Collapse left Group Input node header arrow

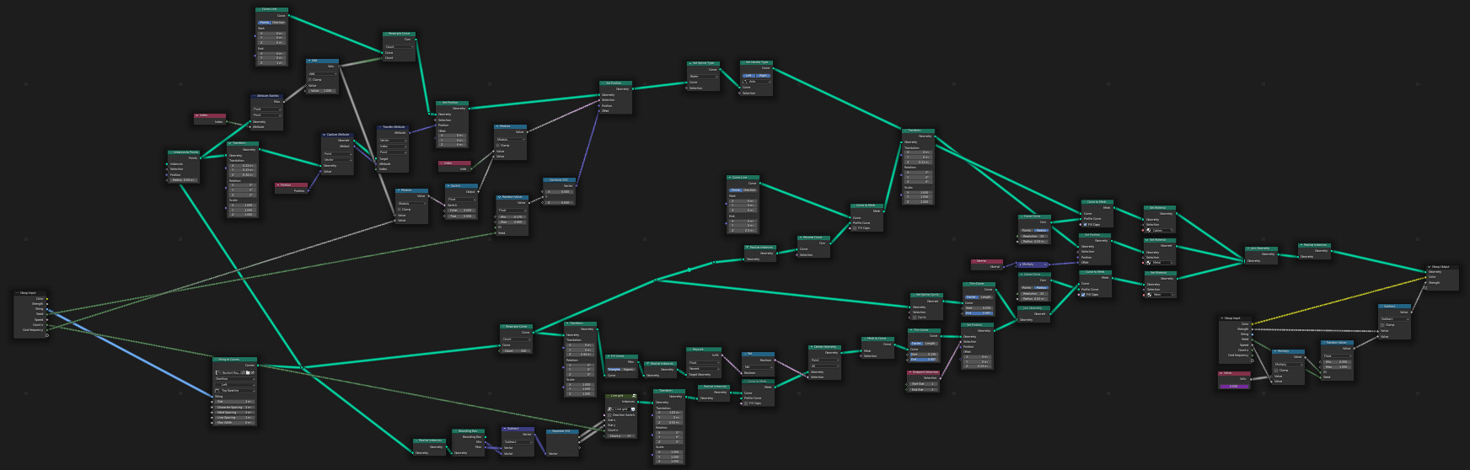[18, 293]
